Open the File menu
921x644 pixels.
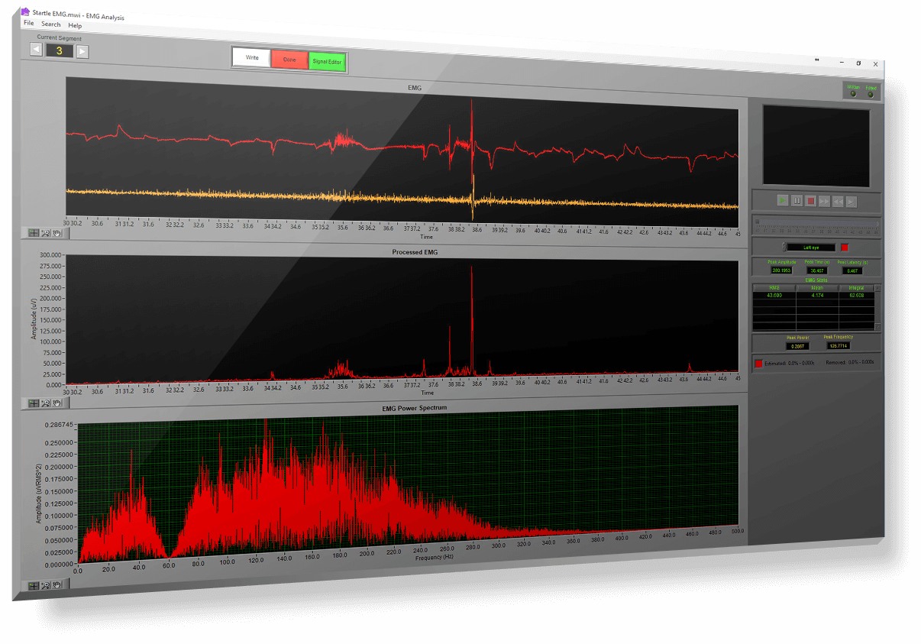tap(28, 24)
